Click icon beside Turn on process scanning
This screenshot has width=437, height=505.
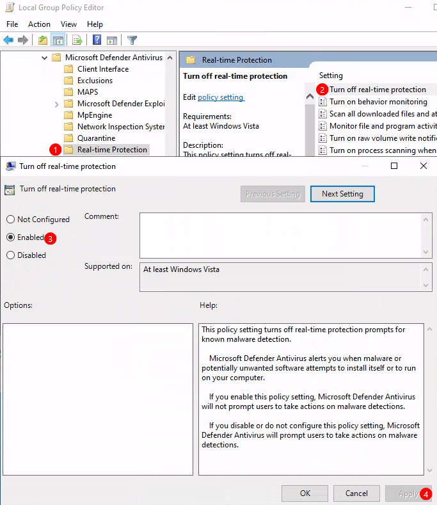(x=322, y=150)
